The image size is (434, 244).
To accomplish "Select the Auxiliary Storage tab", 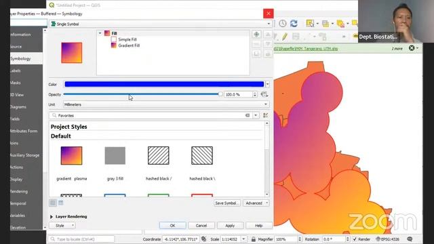I will (26, 155).
